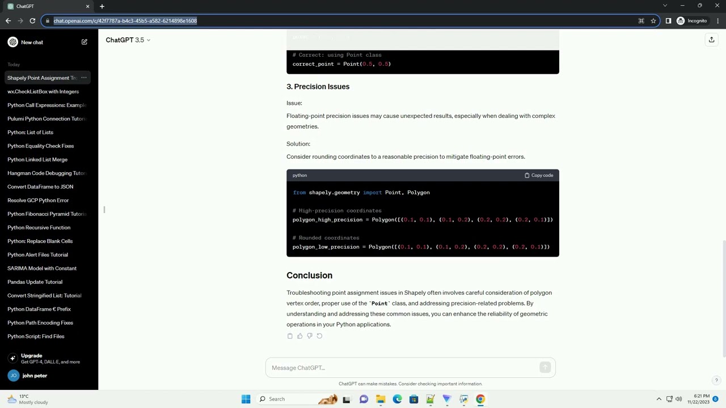Image resolution: width=726 pixels, height=408 pixels.
Task: Open the help question mark button
Action: pyautogui.click(x=716, y=381)
